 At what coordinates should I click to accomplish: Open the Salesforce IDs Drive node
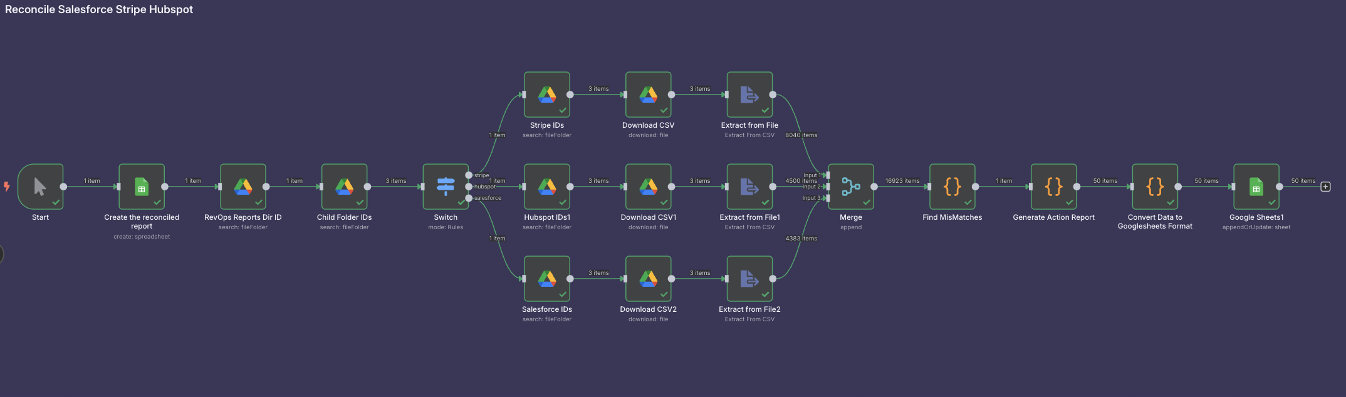click(547, 279)
